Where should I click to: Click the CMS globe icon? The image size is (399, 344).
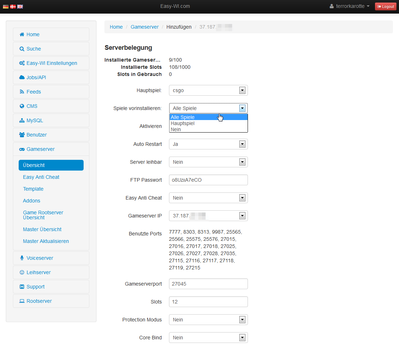[23, 106]
